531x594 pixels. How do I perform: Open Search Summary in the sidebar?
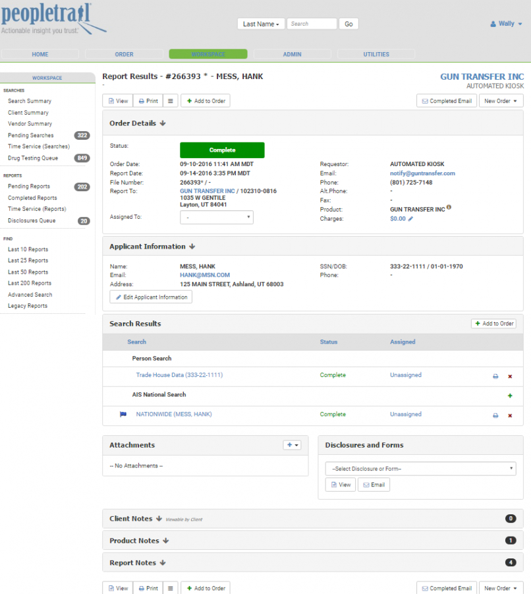pyautogui.click(x=30, y=101)
